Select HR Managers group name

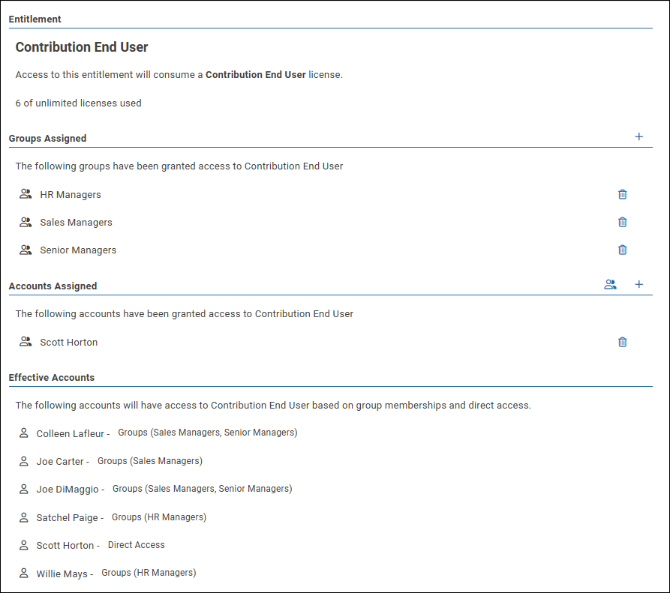pos(71,195)
